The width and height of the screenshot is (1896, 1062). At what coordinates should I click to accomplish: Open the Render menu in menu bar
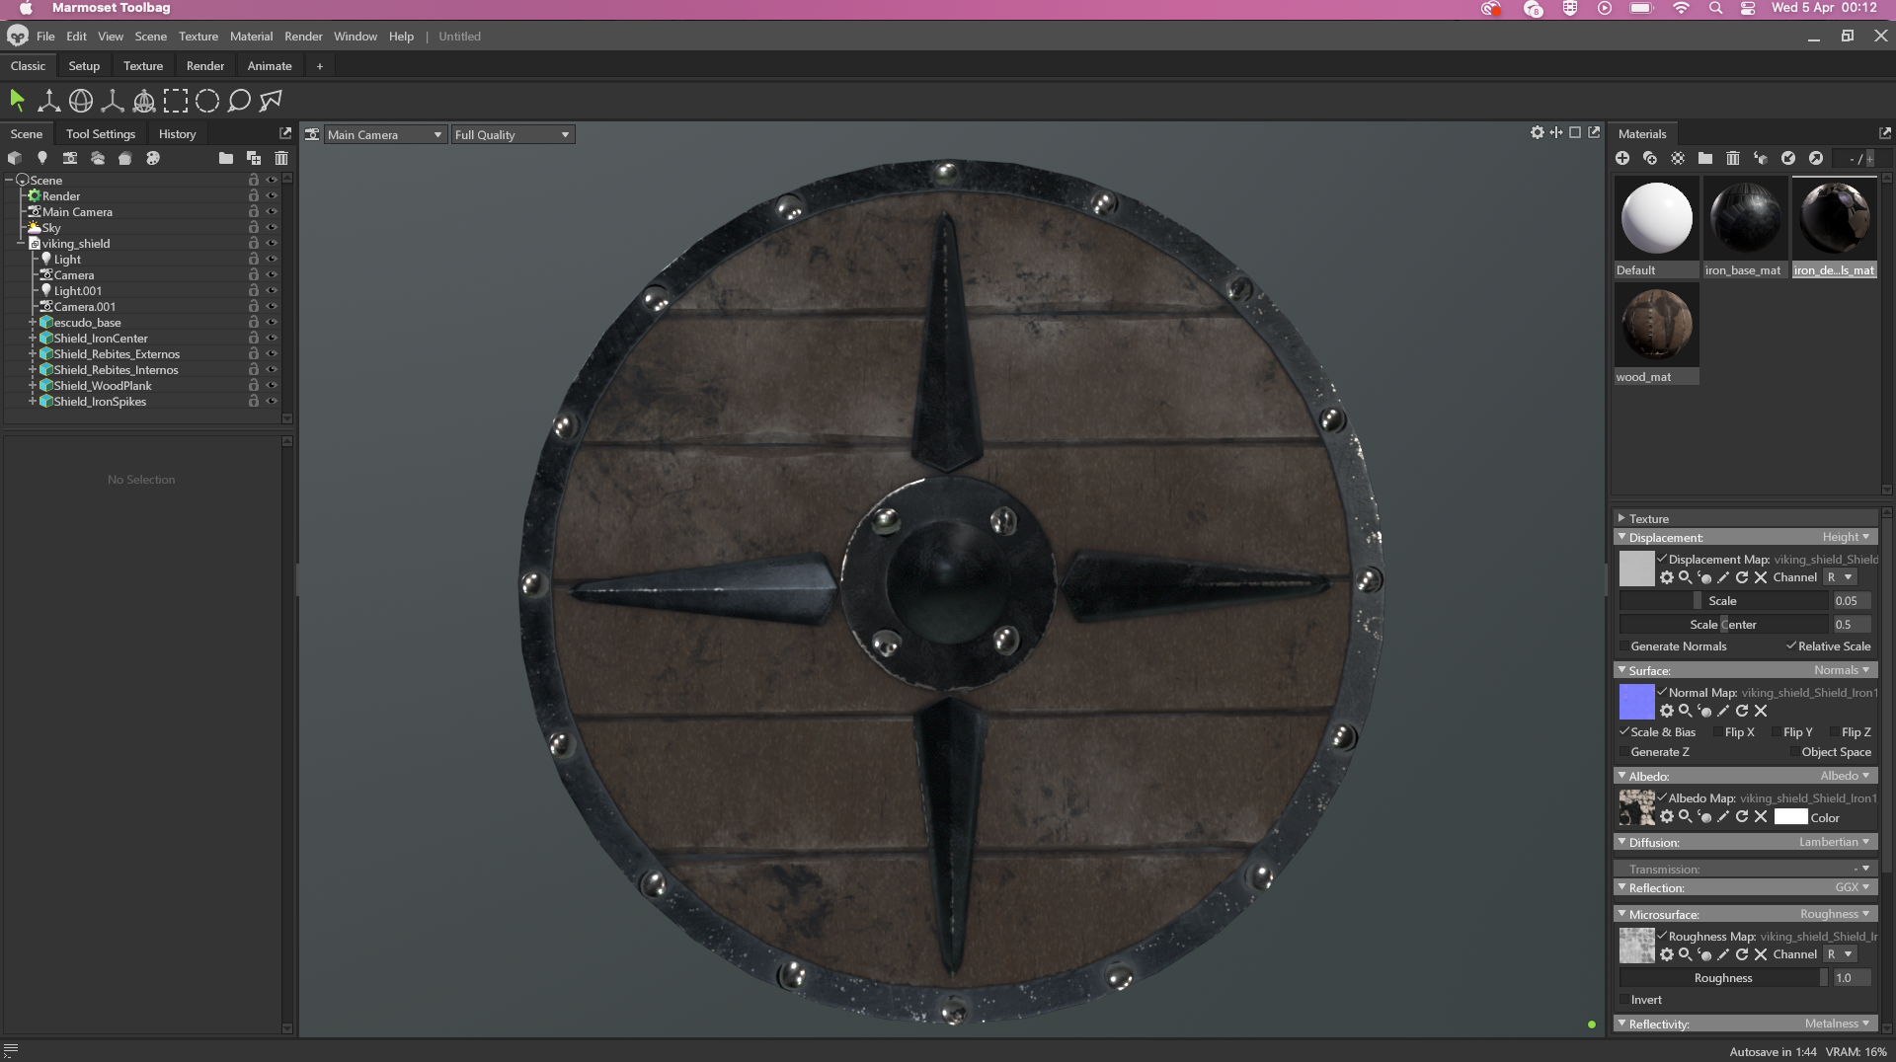point(303,37)
